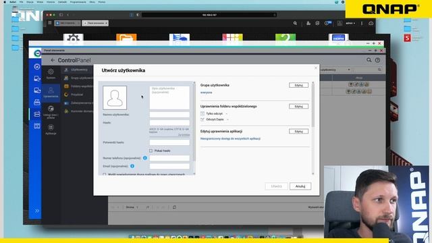Go back using the ControlPanel arrow
This screenshot has width=432, height=243.
pos(53,60)
